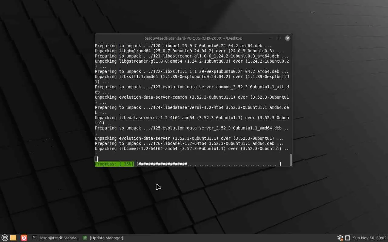Open the Linux Mint start menu
The width and height of the screenshot is (388, 242).
point(5,238)
